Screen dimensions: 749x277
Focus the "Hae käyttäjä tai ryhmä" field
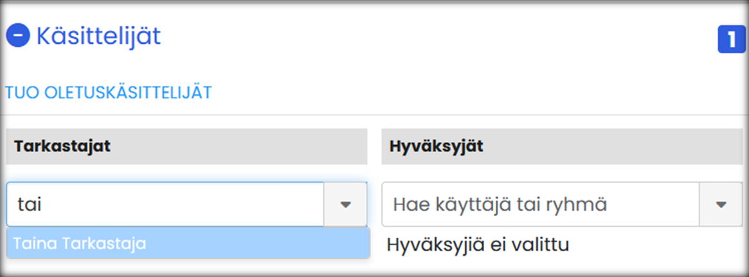(x=540, y=204)
